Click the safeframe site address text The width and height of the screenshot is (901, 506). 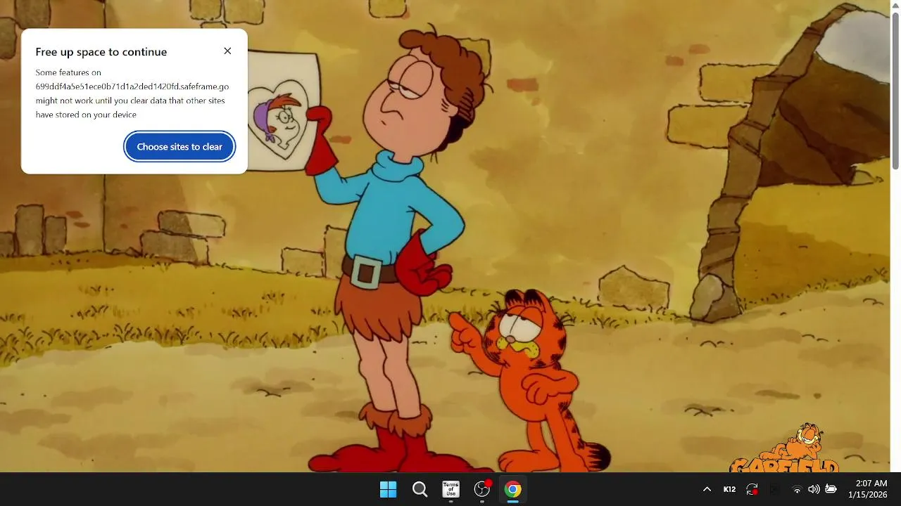132,86
